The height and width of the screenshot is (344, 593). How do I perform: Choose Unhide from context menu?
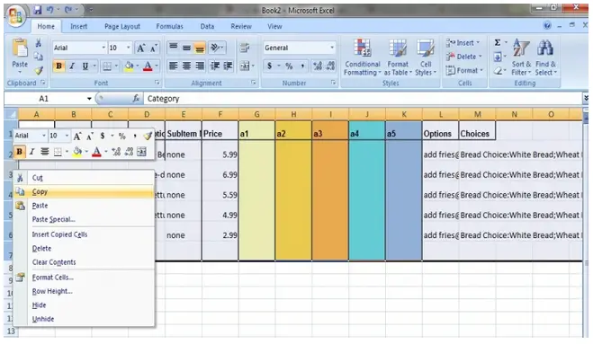point(84,319)
